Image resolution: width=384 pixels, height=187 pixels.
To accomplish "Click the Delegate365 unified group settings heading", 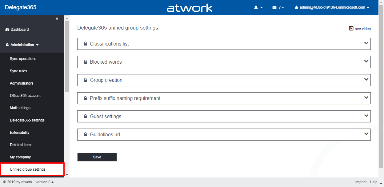I will pos(118,28).
